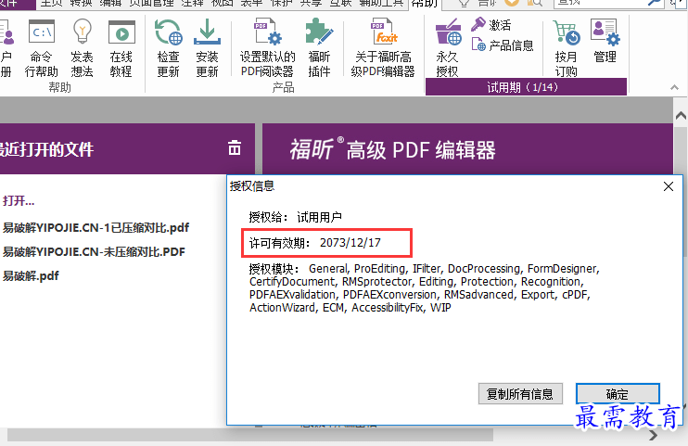Screen dimensions: 688x446
Task: Click the horizontal scrollbar right arrow
Action: (x=654, y=435)
